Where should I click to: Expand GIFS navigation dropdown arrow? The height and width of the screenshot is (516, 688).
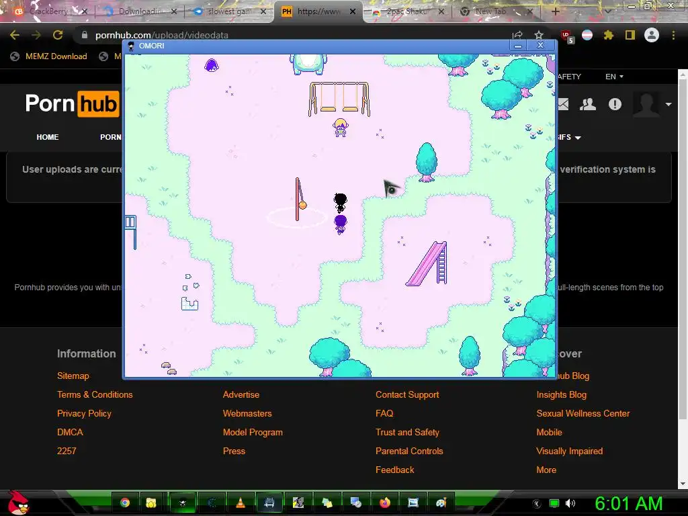578,138
